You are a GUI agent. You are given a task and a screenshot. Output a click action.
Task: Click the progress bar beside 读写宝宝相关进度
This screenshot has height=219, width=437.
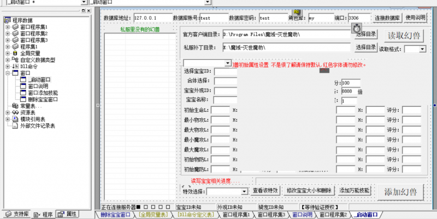pos(341,181)
